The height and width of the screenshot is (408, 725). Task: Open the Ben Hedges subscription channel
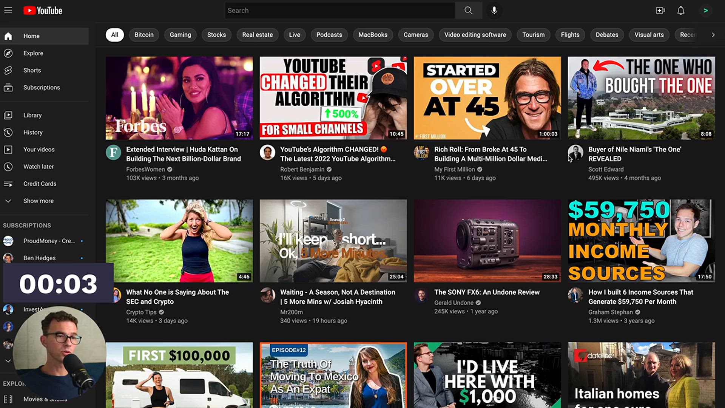pyautogui.click(x=45, y=258)
